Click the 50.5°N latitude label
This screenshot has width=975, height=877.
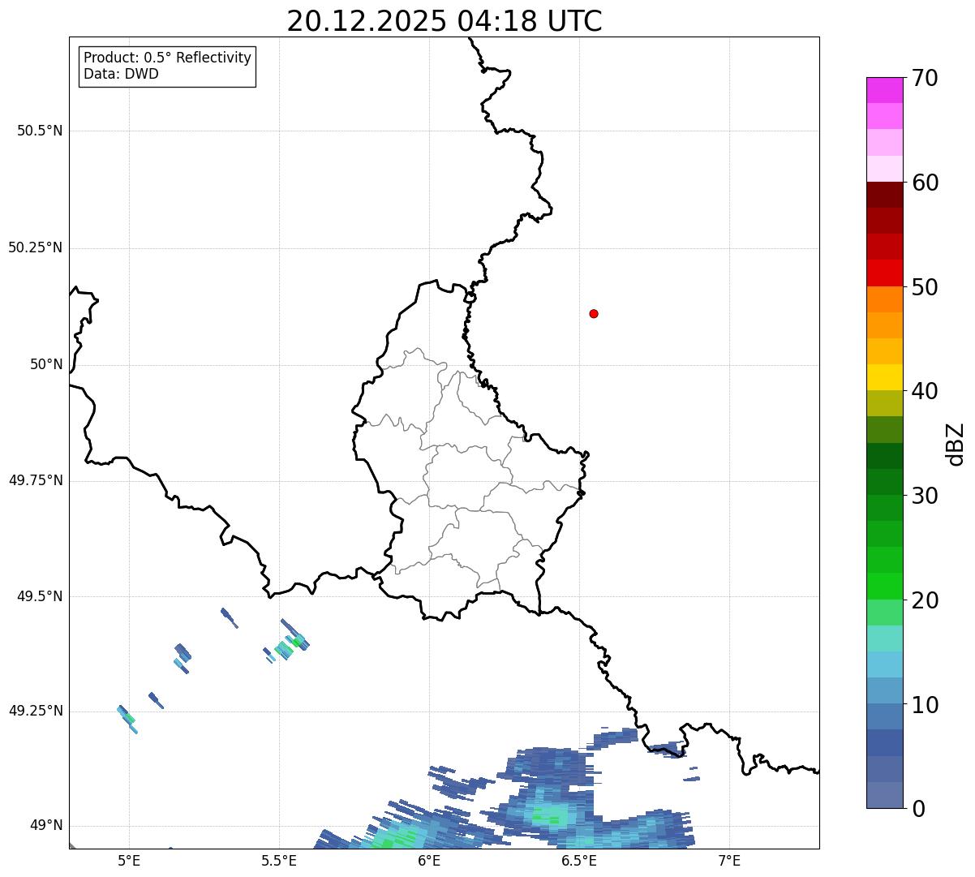(x=40, y=131)
